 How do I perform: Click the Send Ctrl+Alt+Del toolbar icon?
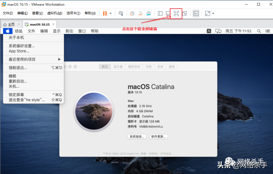121,13
